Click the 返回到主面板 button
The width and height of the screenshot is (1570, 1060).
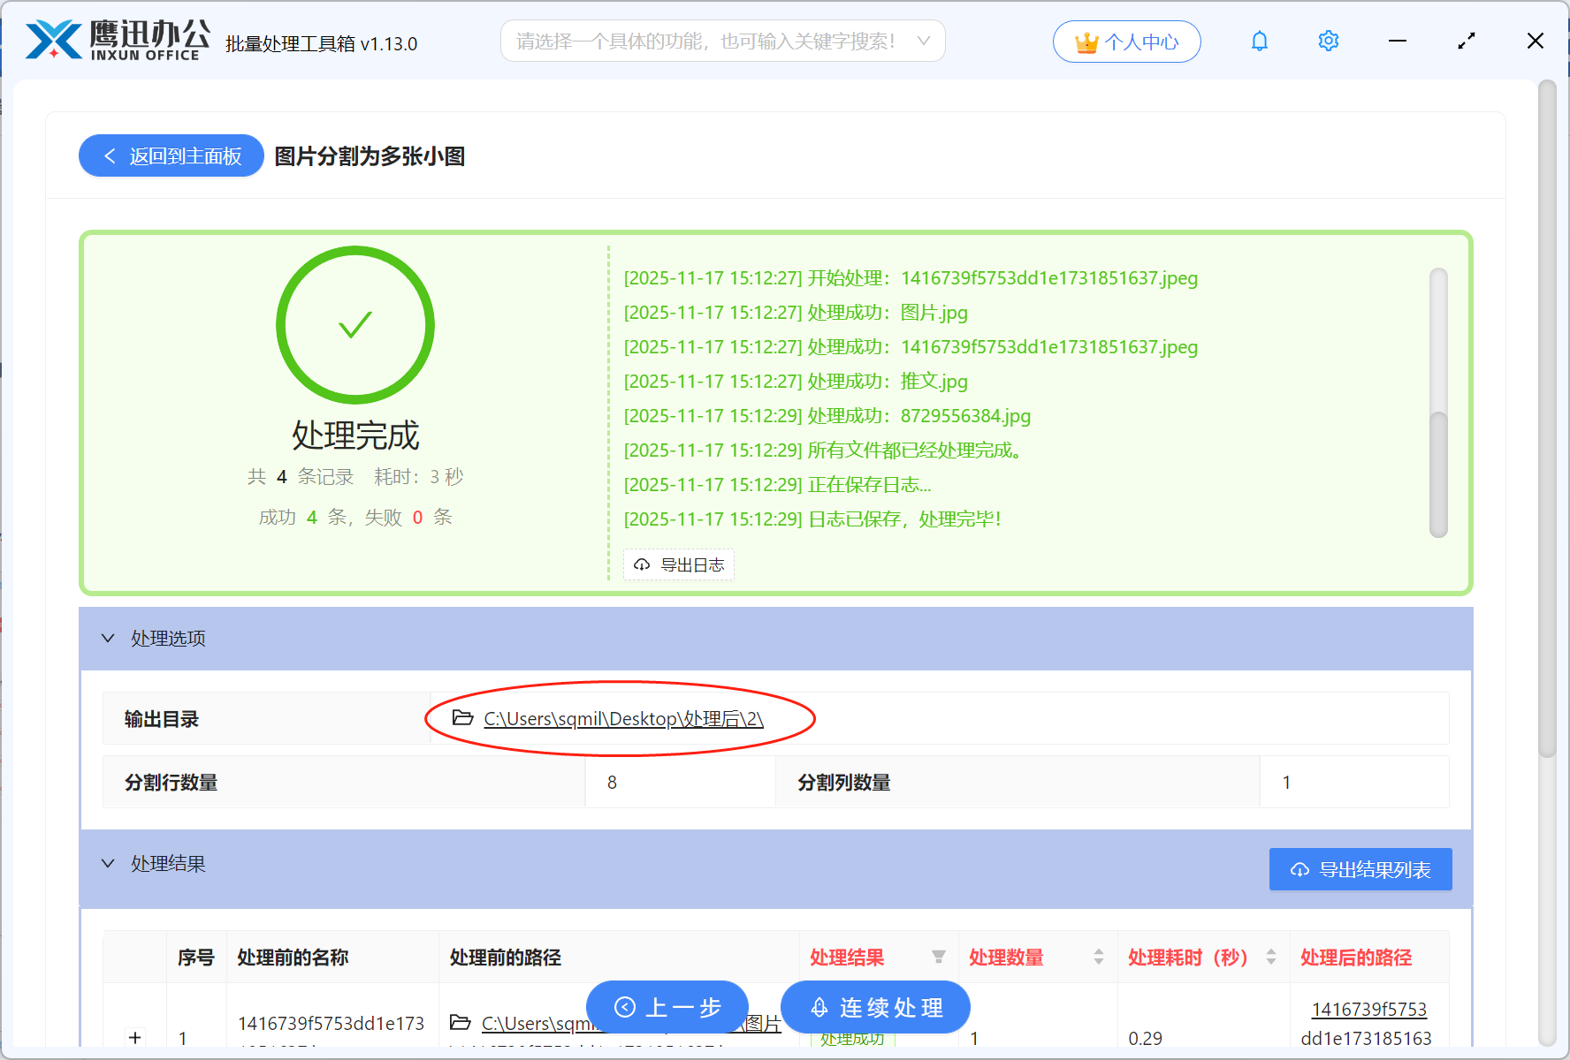point(171,155)
